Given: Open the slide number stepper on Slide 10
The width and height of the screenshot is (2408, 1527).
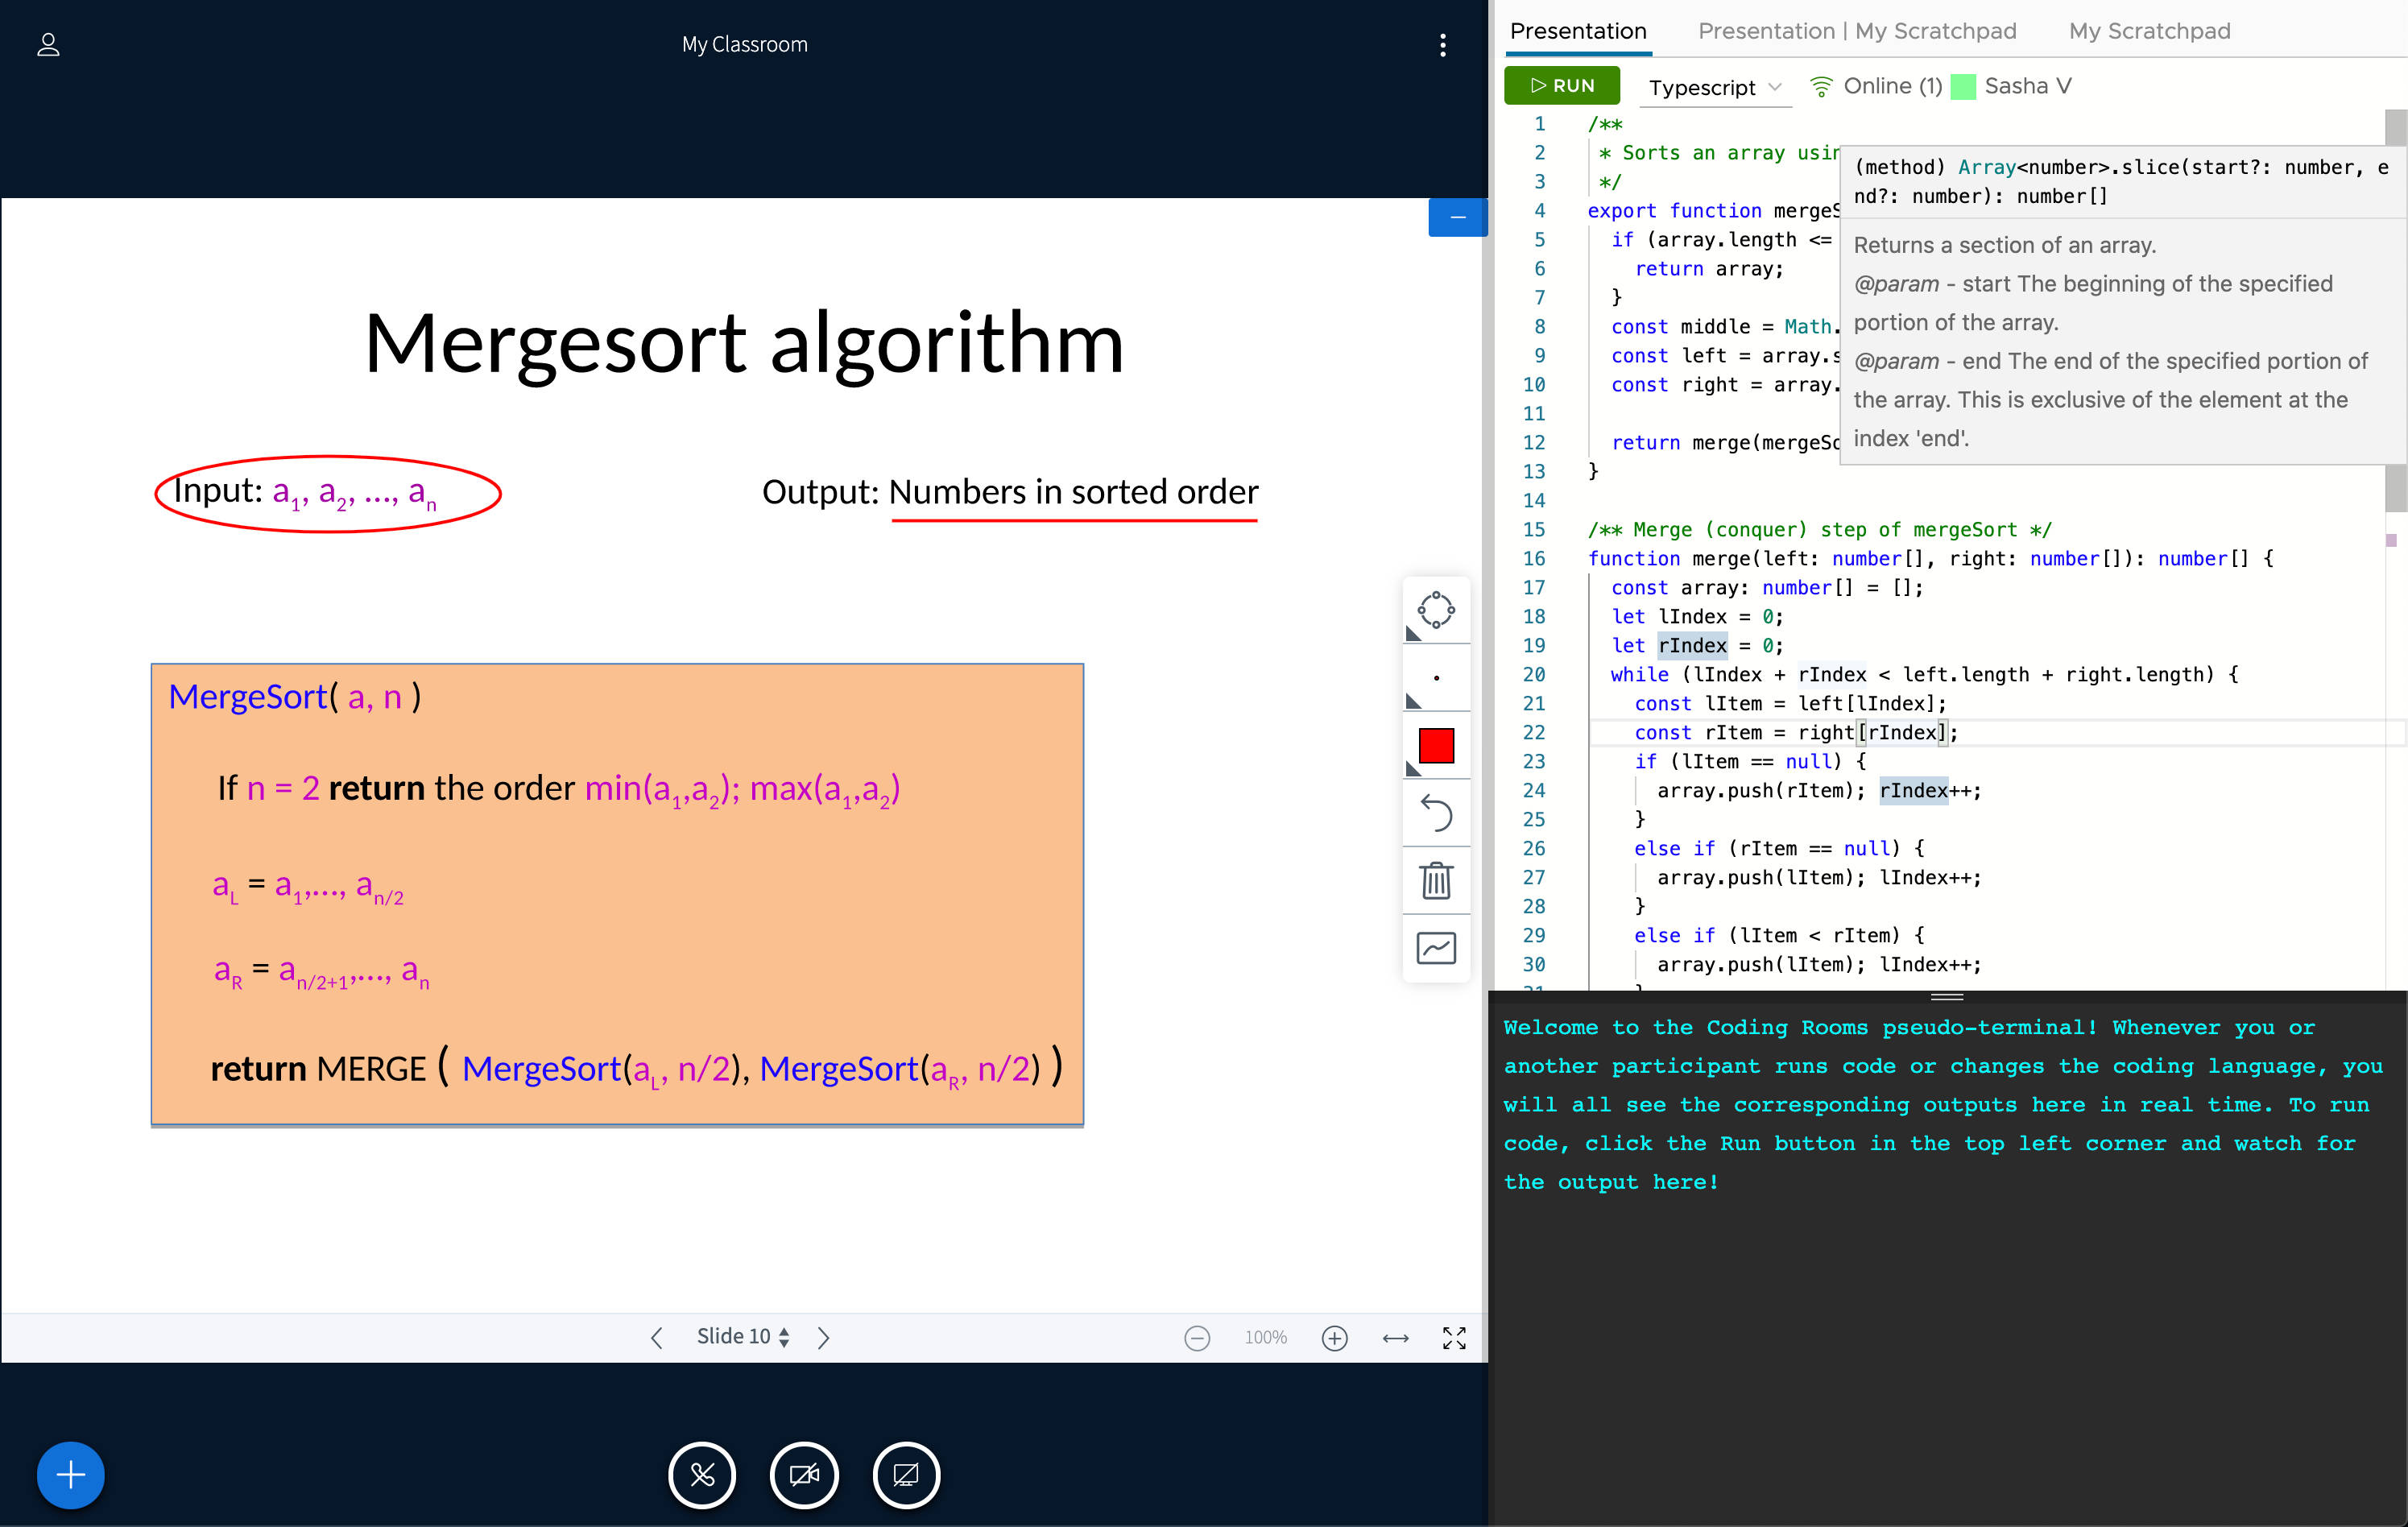Looking at the screenshot, I should click(x=784, y=1336).
